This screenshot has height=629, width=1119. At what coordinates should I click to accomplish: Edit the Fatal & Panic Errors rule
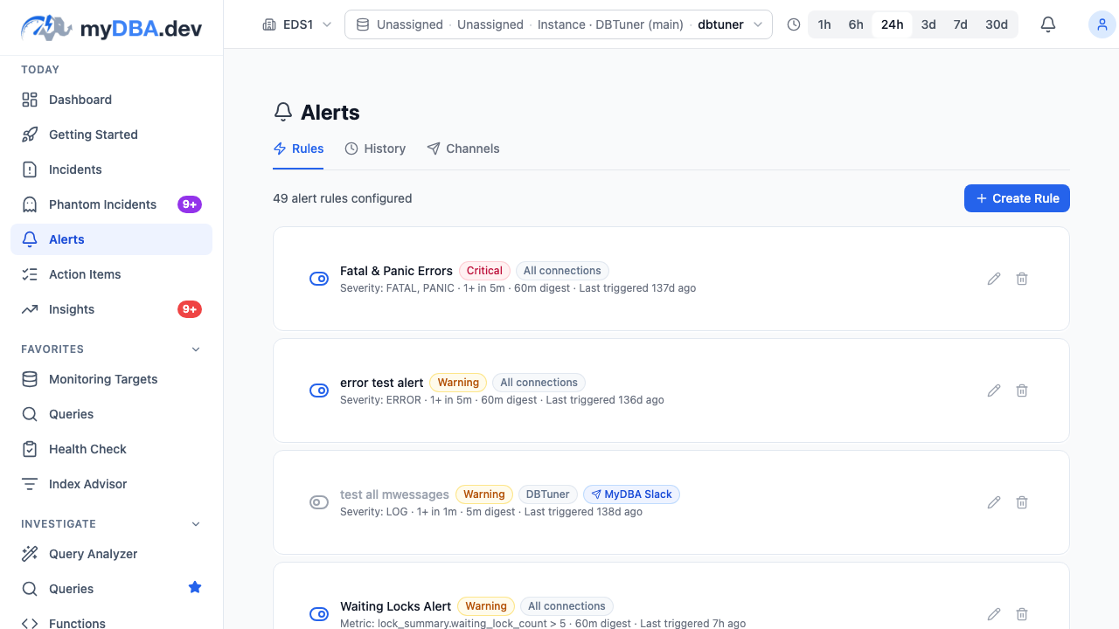click(x=994, y=279)
